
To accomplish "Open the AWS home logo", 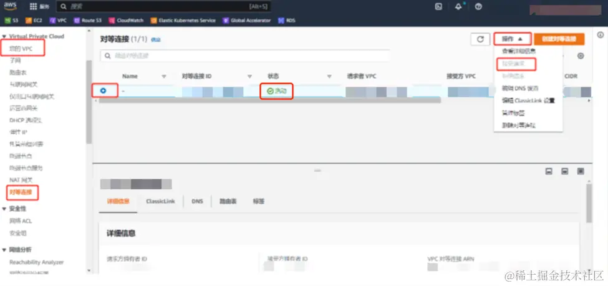I will point(10,6).
